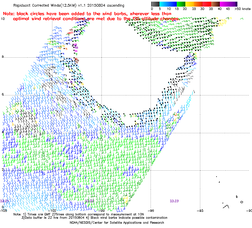The width and height of the screenshot is (252, 228).
Task: Pick the red 30-35 knots legend swatch
Action: [207, 4]
